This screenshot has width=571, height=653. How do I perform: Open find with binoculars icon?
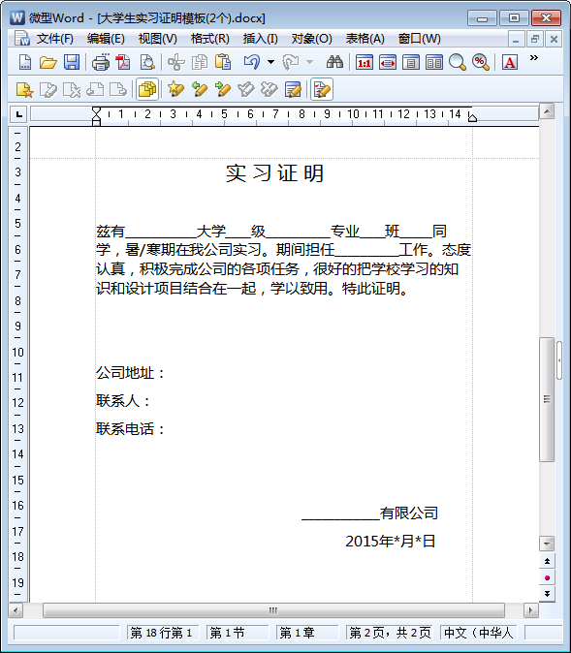click(334, 62)
